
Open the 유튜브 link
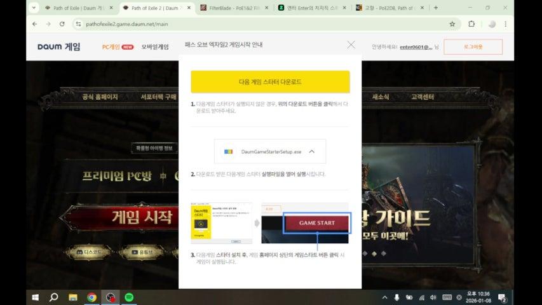click(x=142, y=252)
